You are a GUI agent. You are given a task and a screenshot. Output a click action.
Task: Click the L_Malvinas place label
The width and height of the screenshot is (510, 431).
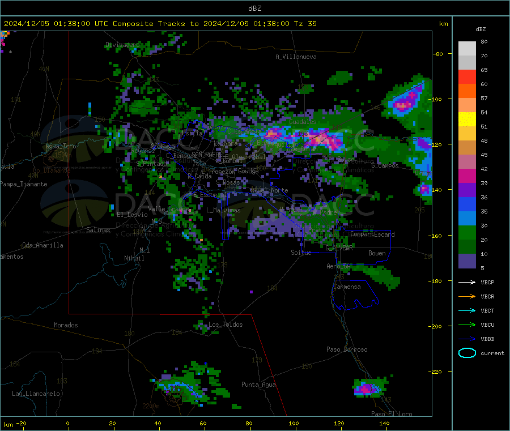(223, 210)
